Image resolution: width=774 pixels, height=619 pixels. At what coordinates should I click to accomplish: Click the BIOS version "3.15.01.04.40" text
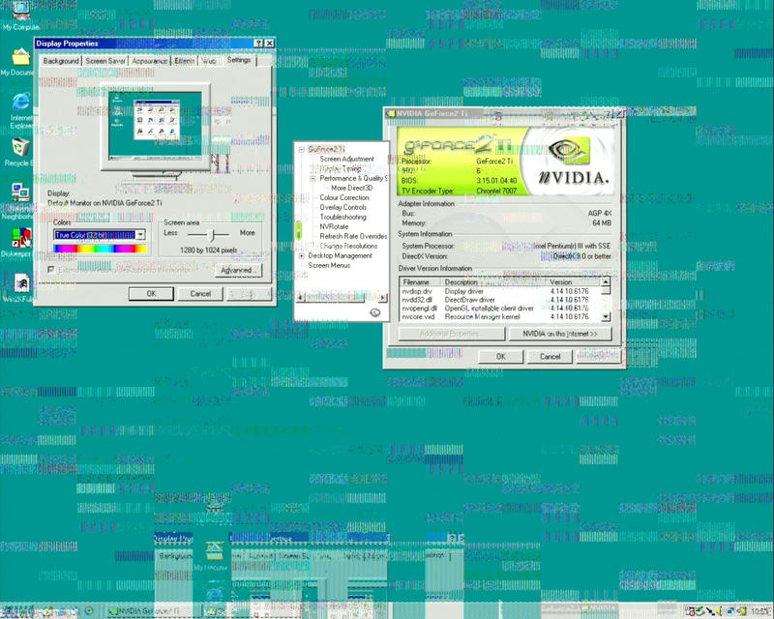(x=496, y=181)
